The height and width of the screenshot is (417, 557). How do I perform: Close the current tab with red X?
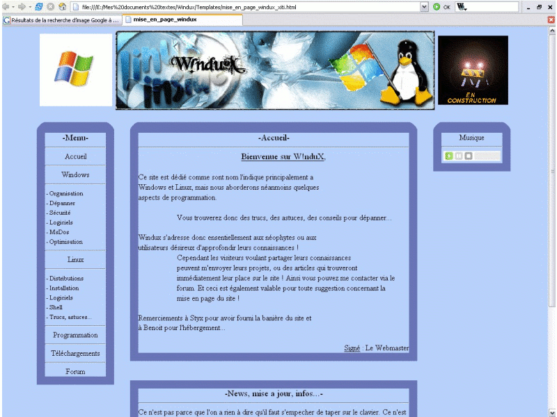[551, 20]
